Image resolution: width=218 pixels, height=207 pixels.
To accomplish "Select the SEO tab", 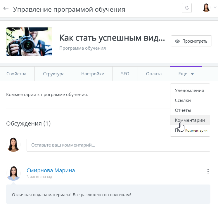I will 125,74.
